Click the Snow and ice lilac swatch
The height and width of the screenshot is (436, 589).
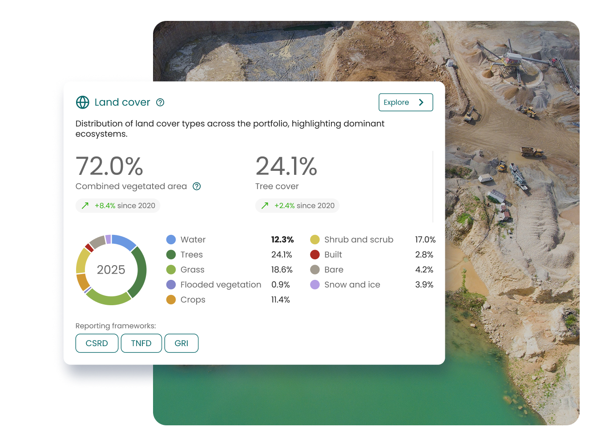pos(315,285)
